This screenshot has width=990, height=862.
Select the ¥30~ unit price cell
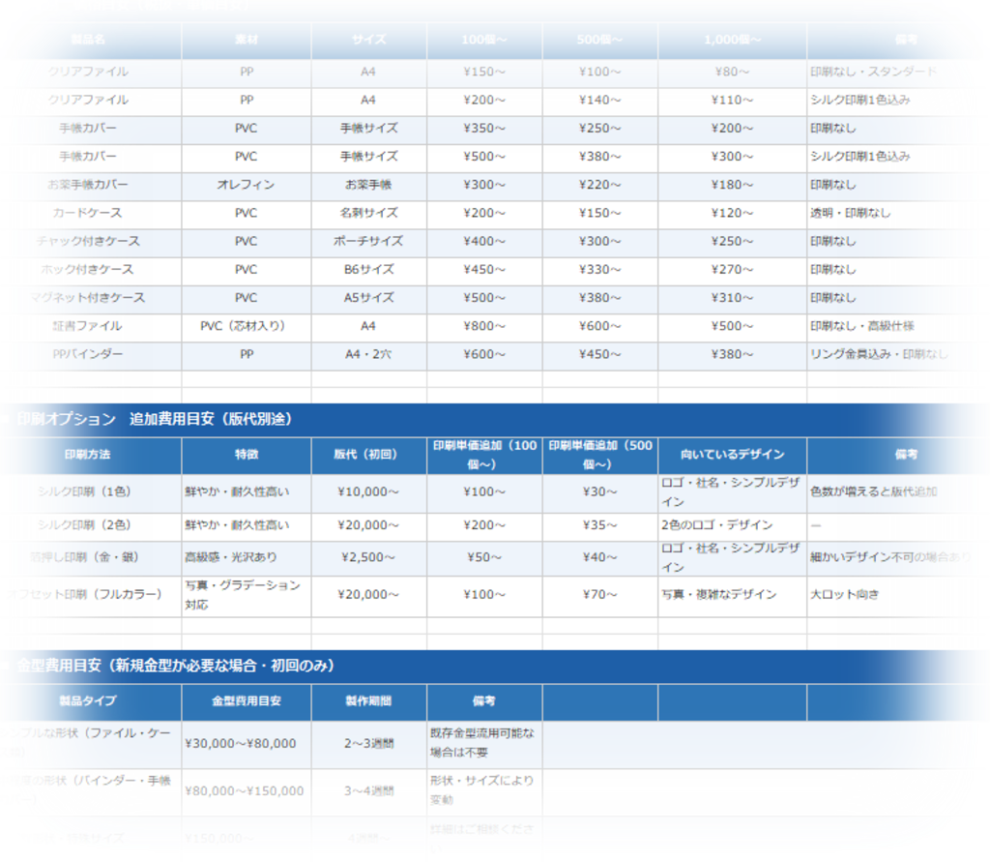pos(599,492)
